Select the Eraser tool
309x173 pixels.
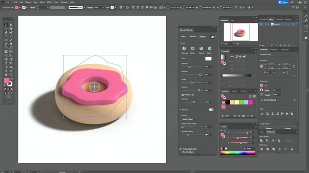click(11, 44)
